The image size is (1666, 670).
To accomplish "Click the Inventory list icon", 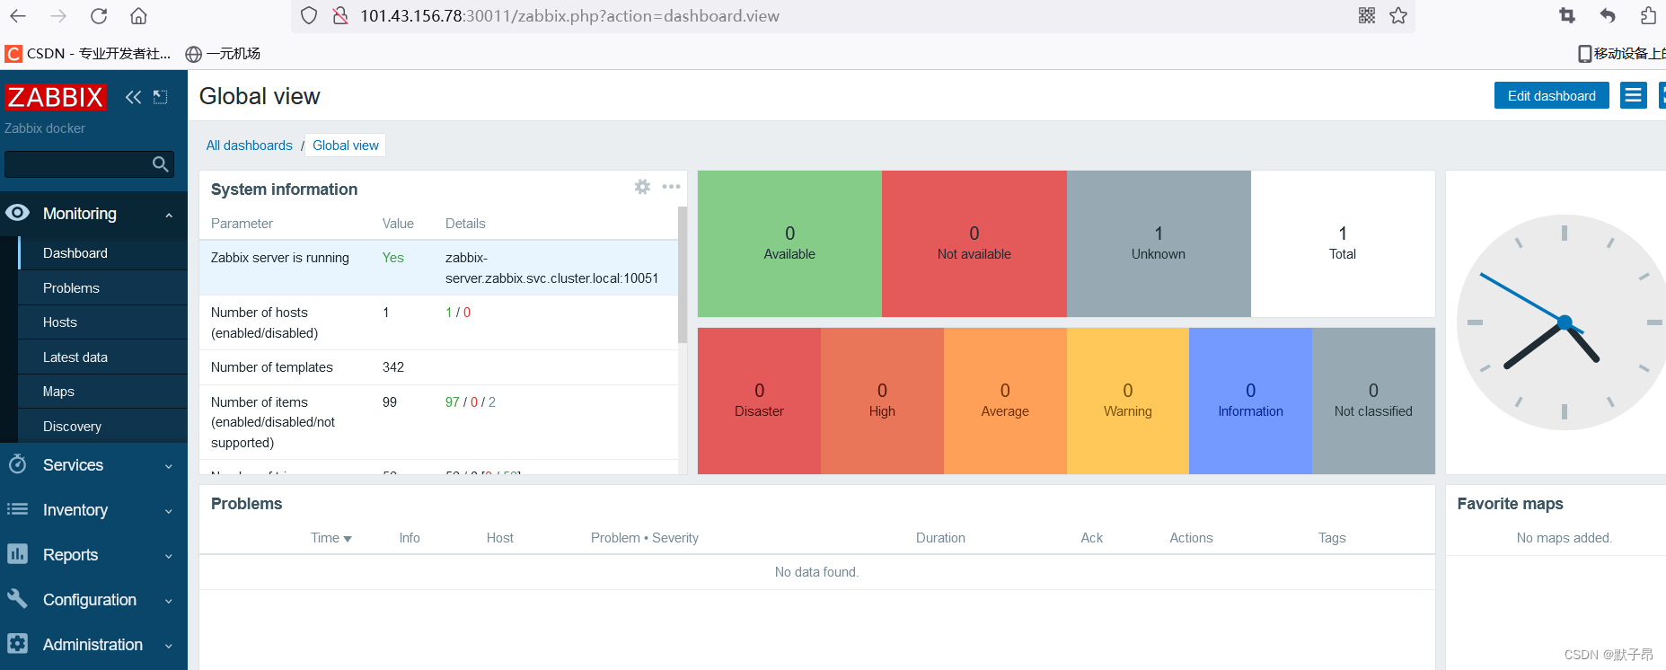I will [17, 509].
